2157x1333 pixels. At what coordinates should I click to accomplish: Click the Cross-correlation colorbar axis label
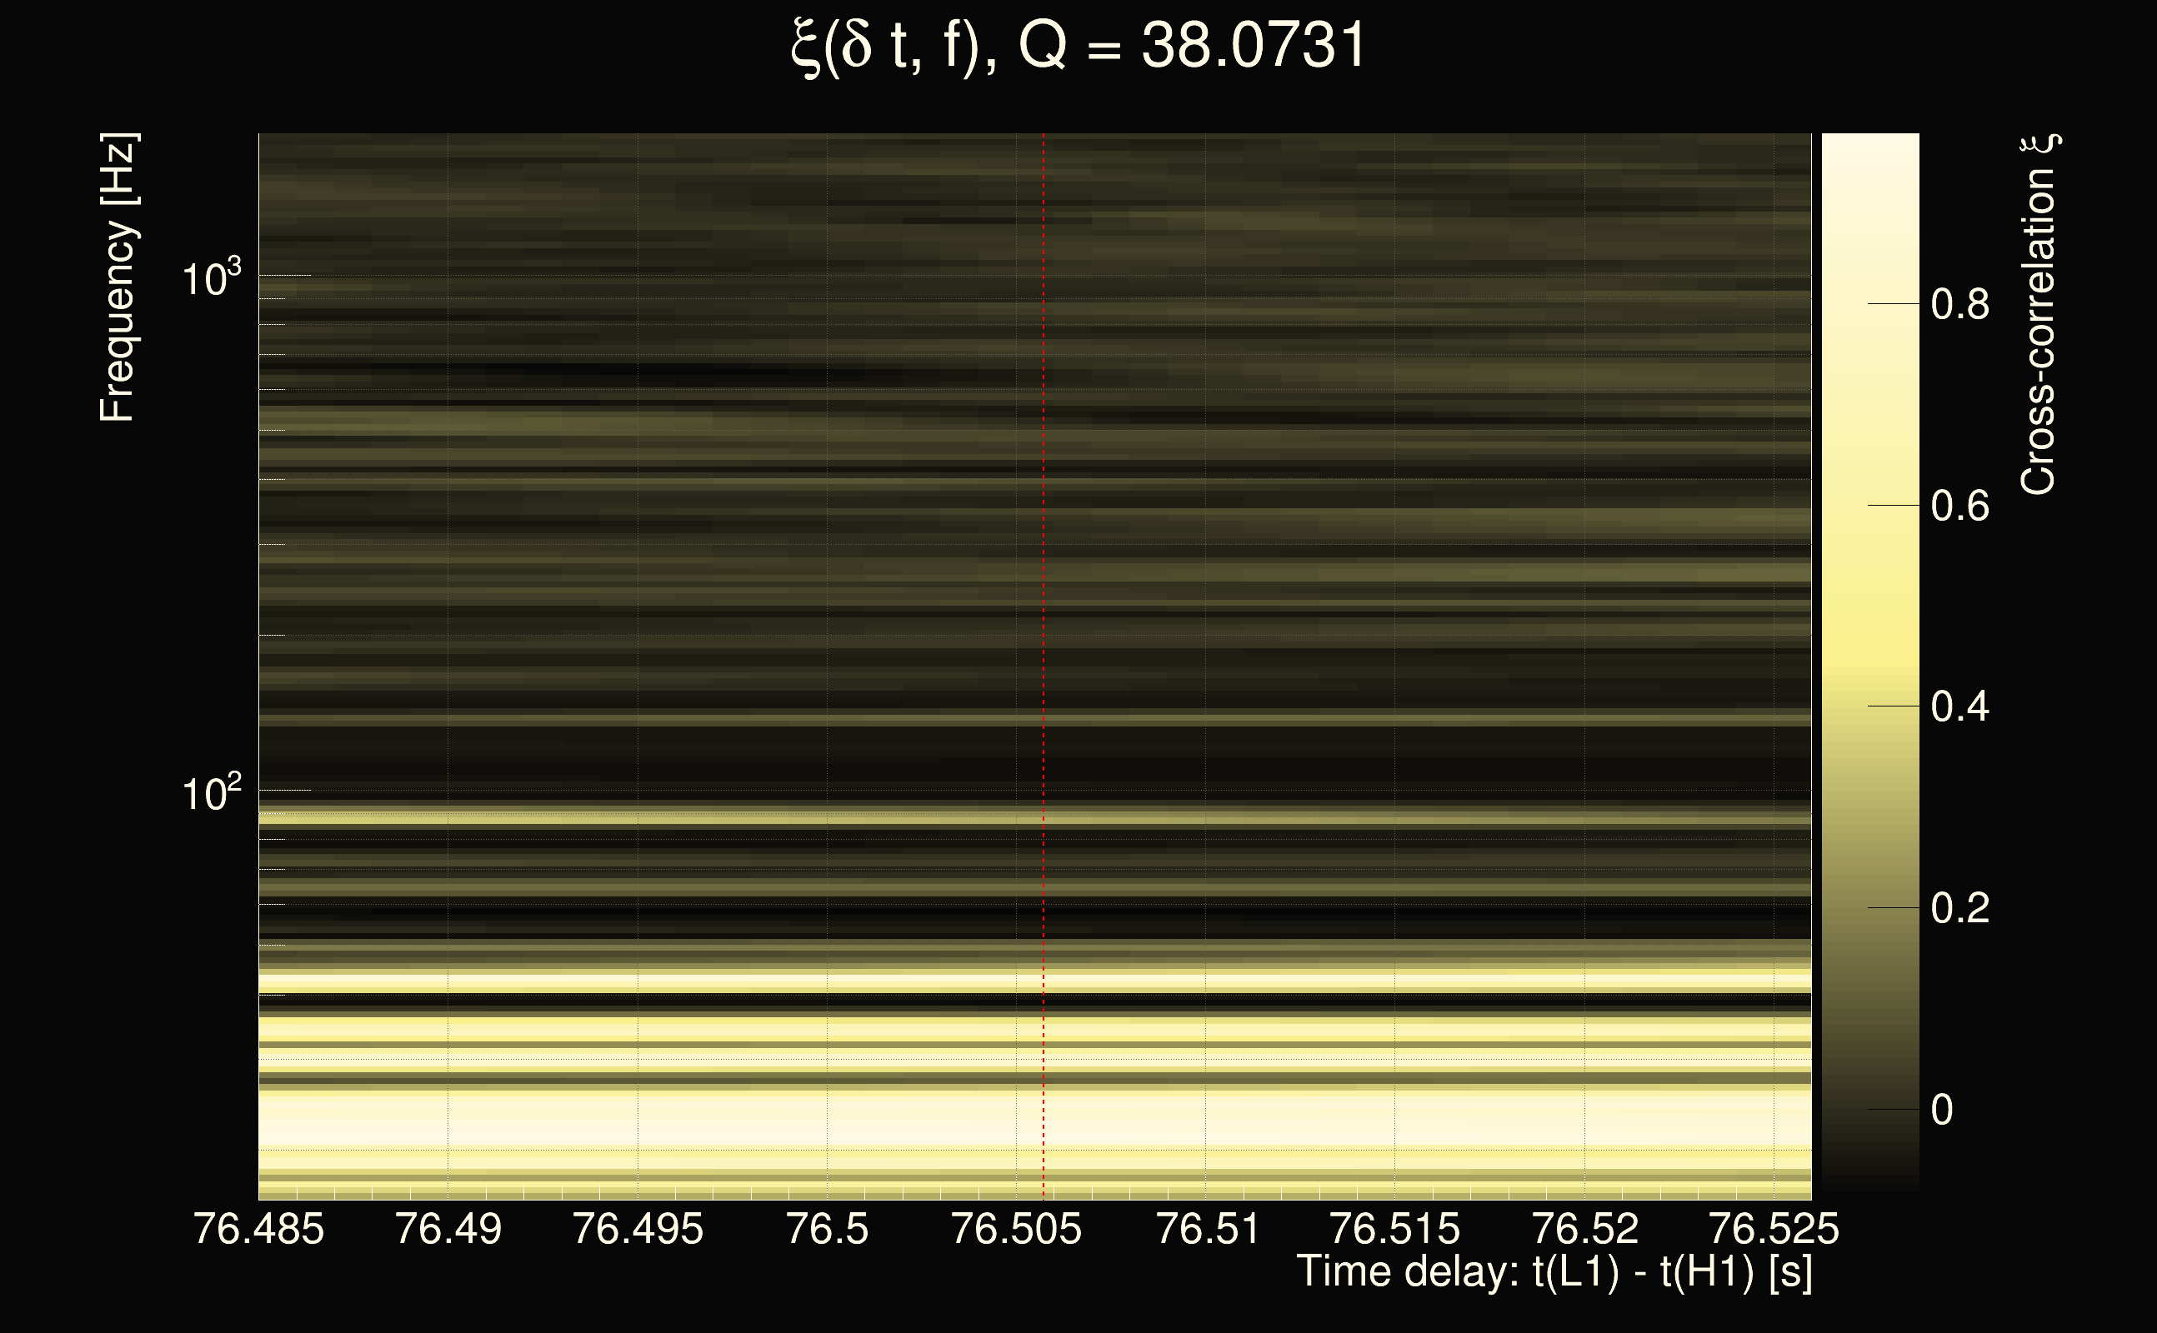[x=2038, y=315]
